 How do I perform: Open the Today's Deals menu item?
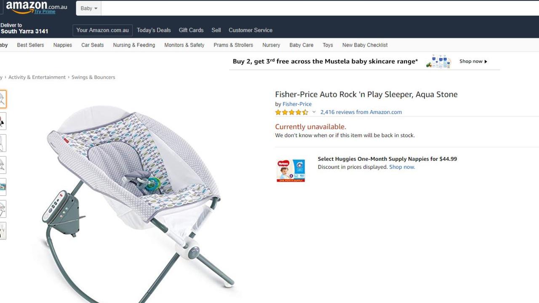[x=154, y=30]
